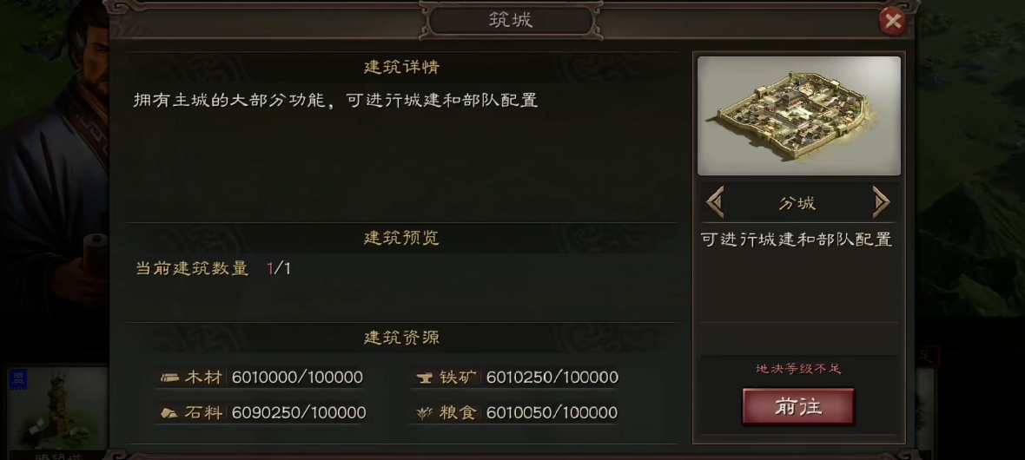This screenshot has width=1025, height=460.
Task: Click the wood 木材 resource icon
Action: tap(170, 377)
